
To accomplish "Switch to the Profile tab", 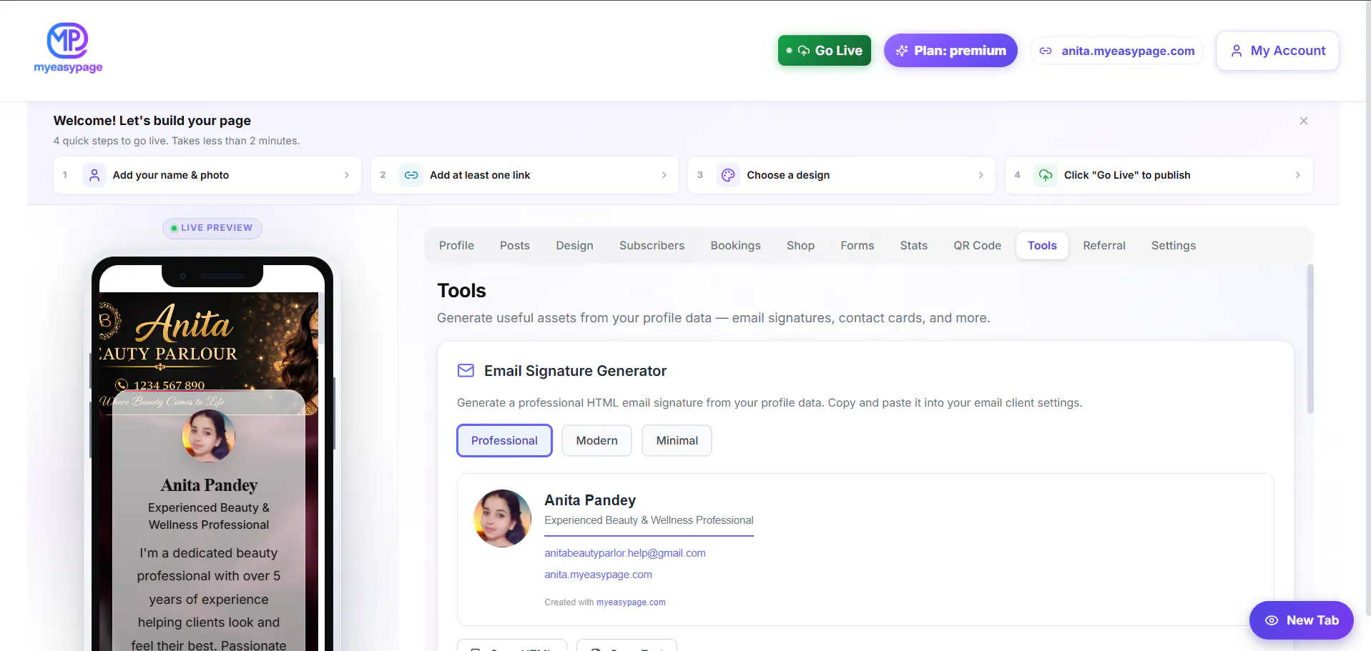I will pos(456,246).
